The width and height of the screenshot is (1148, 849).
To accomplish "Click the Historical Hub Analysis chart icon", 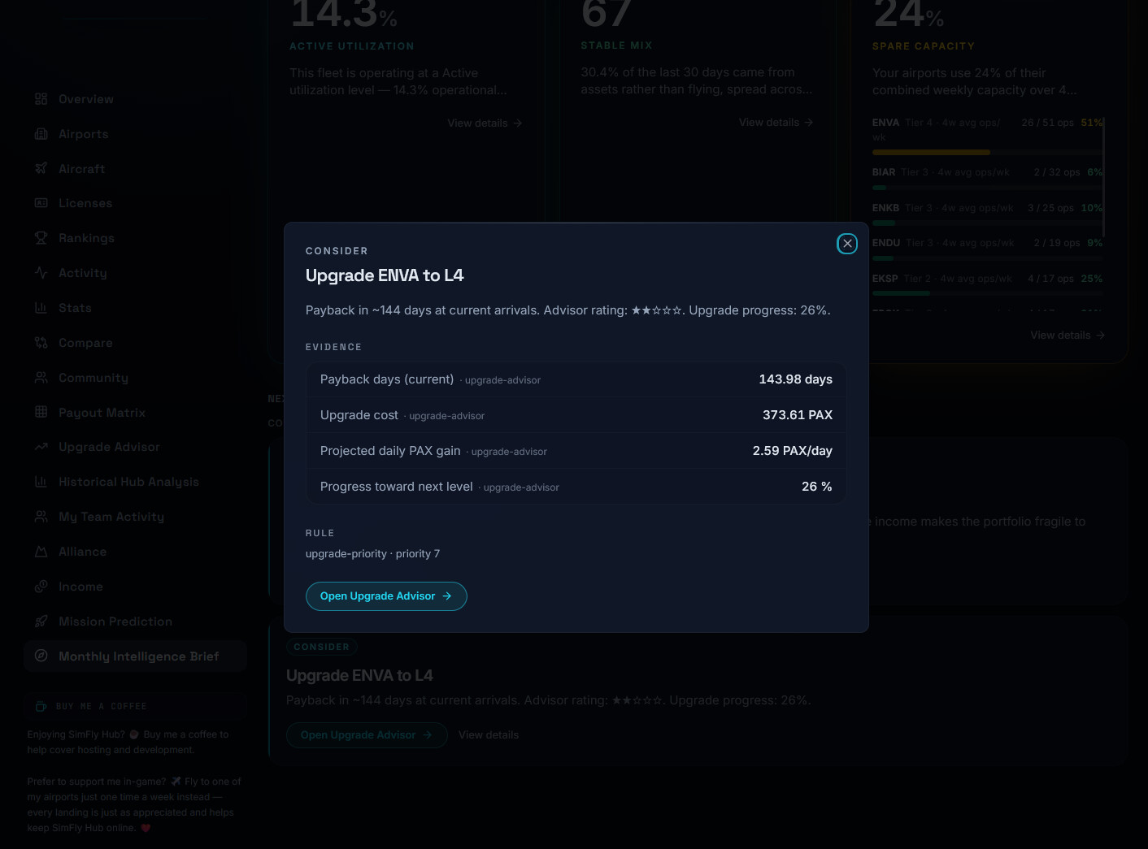I will point(41,482).
